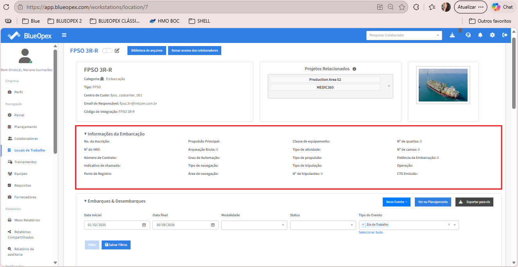Go to Painel in the sidebar

pyautogui.click(x=19, y=115)
